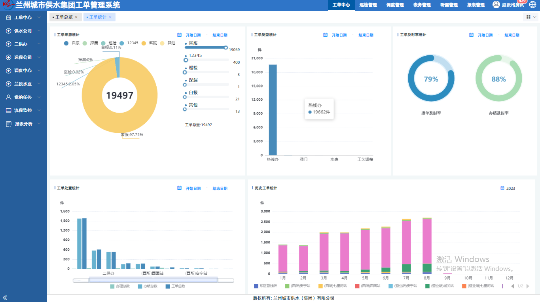The image size is (540, 302).
Task: Click calendar icon in 工单来源统计 panel
Action: (x=180, y=35)
